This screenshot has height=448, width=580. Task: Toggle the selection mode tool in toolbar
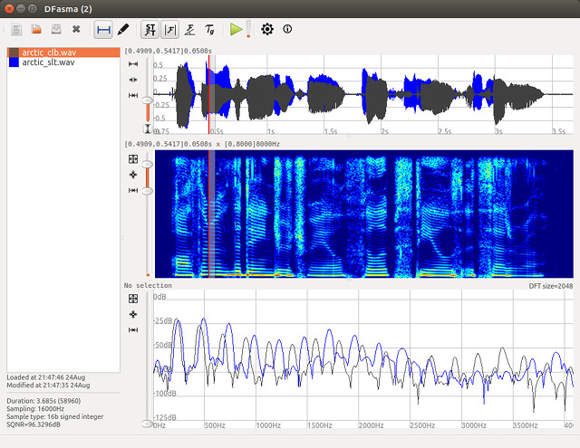coord(103,29)
